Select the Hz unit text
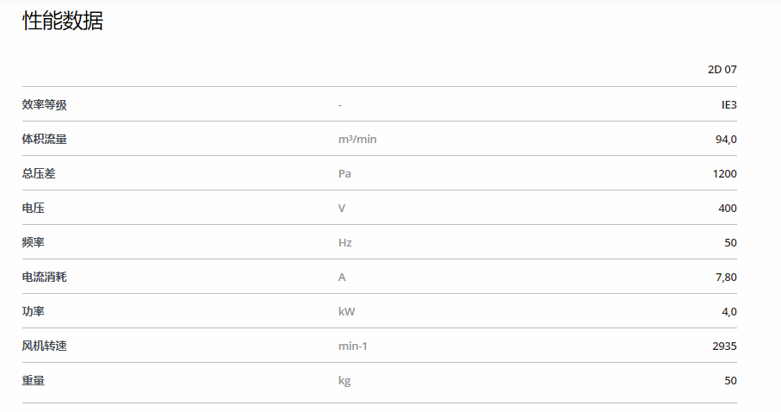 [344, 242]
